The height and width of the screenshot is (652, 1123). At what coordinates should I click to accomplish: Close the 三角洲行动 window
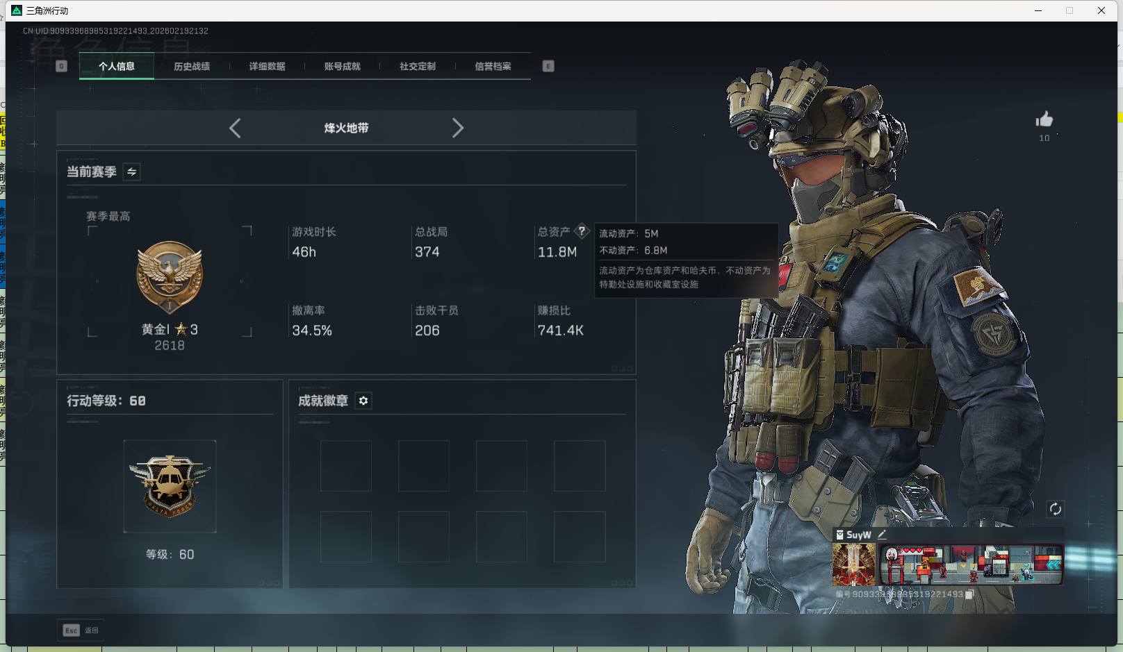(x=1101, y=10)
